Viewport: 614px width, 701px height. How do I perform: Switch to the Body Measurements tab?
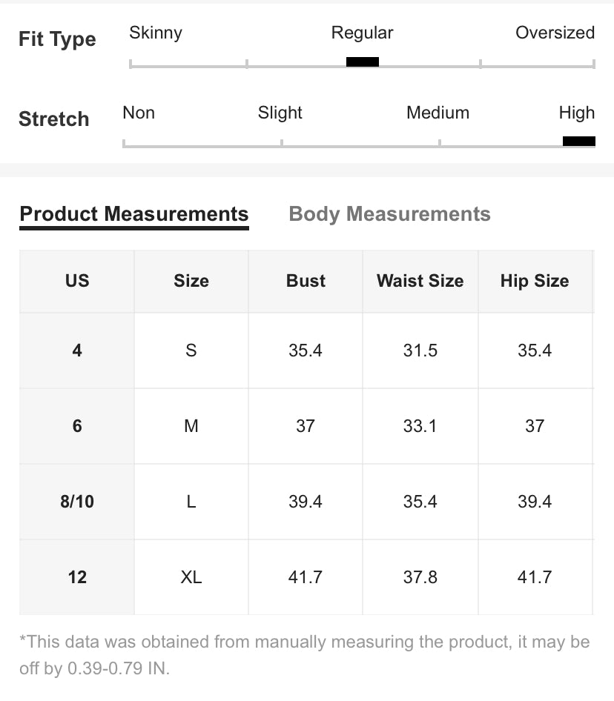point(389,214)
